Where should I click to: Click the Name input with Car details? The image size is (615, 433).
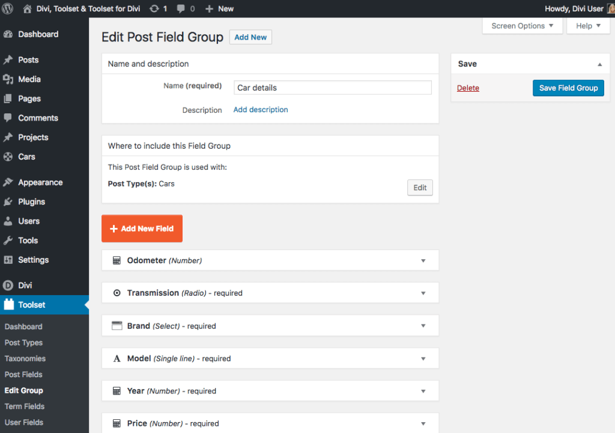coord(333,88)
